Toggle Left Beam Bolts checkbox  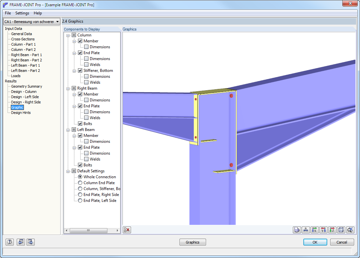point(80,165)
